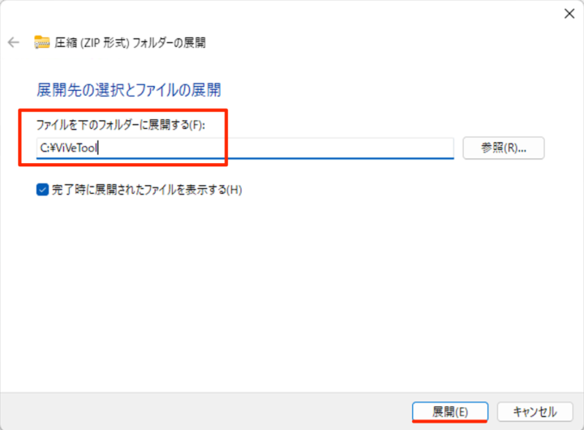Click the check mark inside the blue checkbox

(x=42, y=190)
